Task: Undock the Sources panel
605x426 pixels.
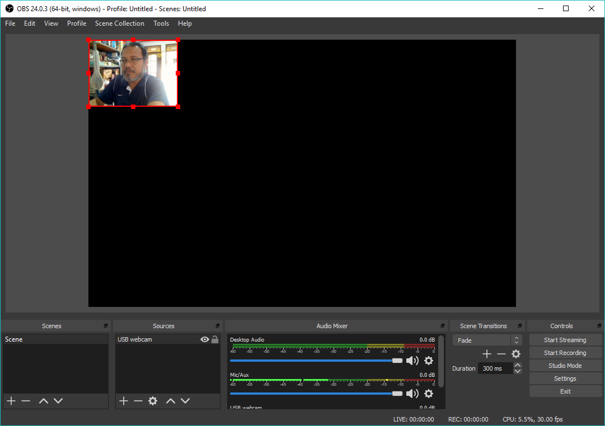Action: pyautogui.click(x=218, y=326)
